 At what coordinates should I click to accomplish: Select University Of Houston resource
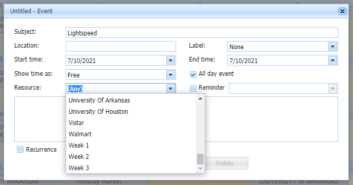[131, 112]
